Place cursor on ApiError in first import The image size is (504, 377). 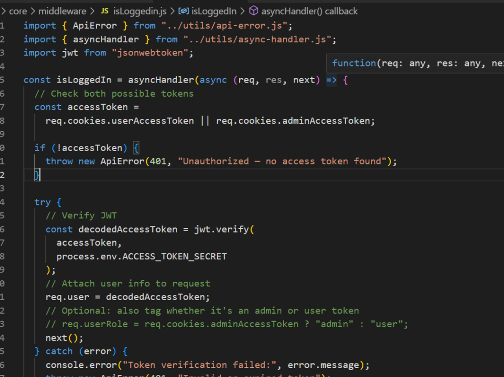[x=95, y=25]
